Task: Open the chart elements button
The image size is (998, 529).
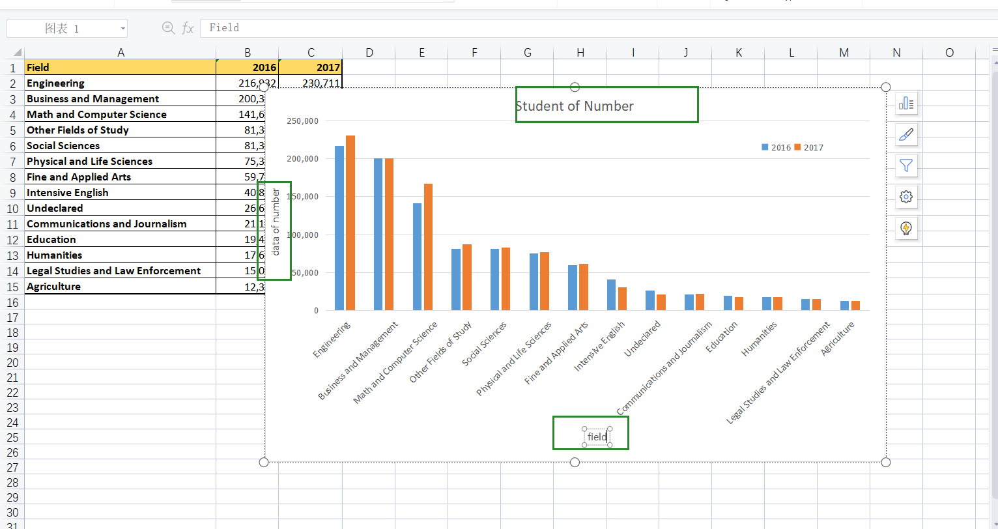Action: [x=906, y=104]
